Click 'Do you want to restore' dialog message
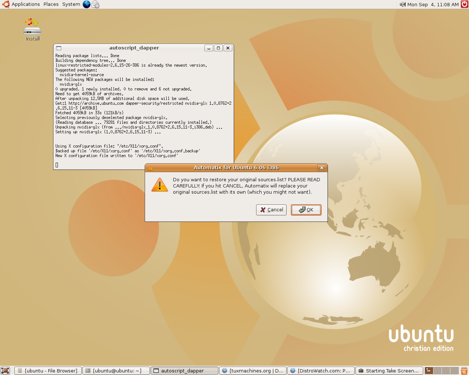Screen dimensions: 469x375 [x=247, y=186]
